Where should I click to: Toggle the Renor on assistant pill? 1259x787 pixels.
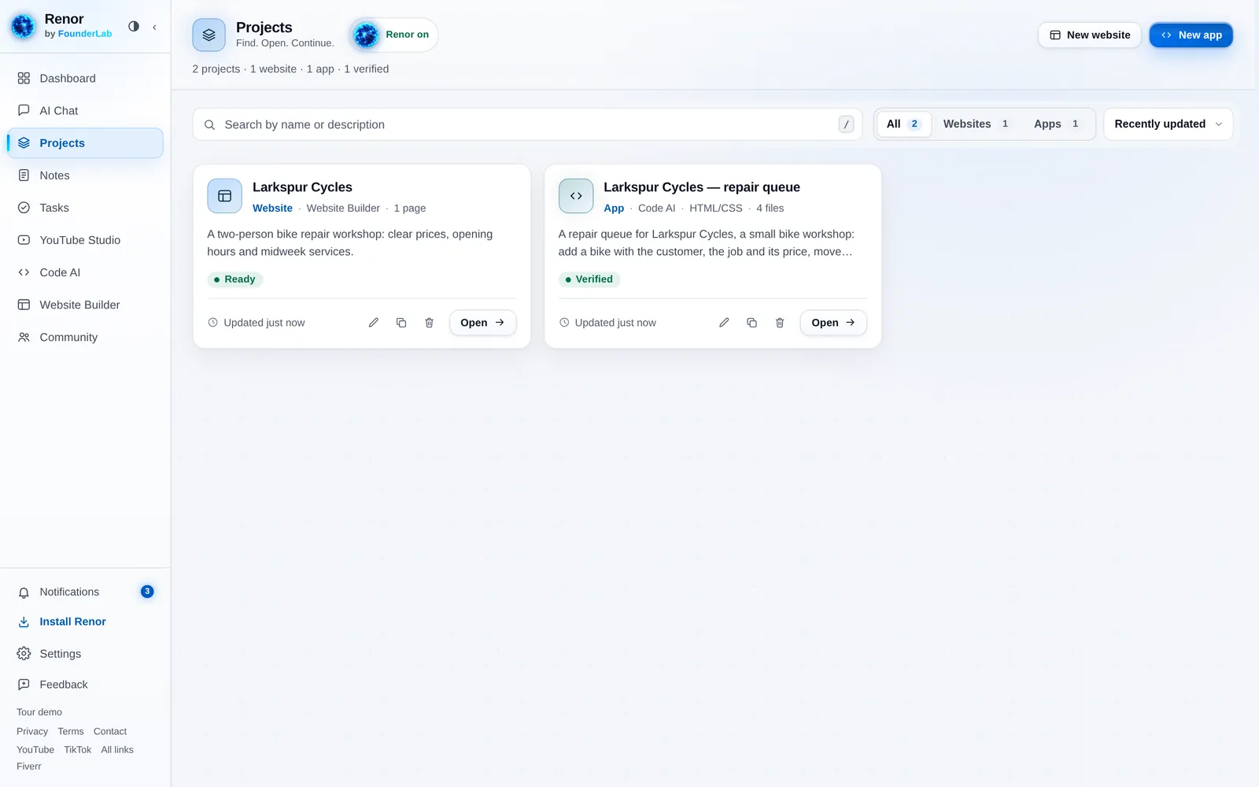393,35
